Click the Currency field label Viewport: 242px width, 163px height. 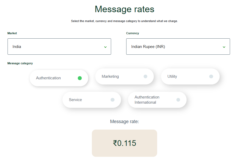[x=132, y=33]
